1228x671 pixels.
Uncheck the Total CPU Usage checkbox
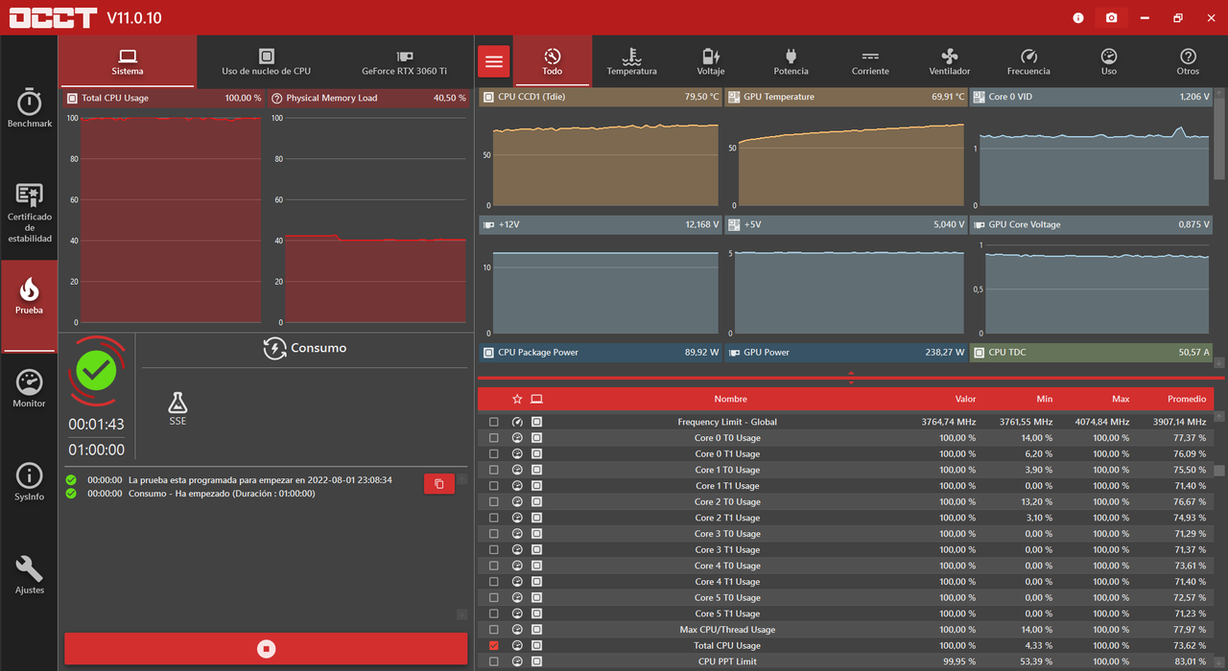pos(494,645)
